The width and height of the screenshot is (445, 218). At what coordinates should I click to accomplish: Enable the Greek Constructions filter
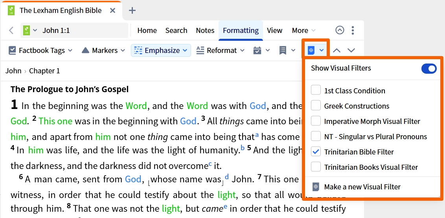click(316, 105)
